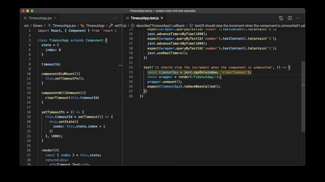Click the wrench property icon in left breadcrumb
The height and width of the screenshot is (182, 325).
pyautogui.click(x=111, y=26)
